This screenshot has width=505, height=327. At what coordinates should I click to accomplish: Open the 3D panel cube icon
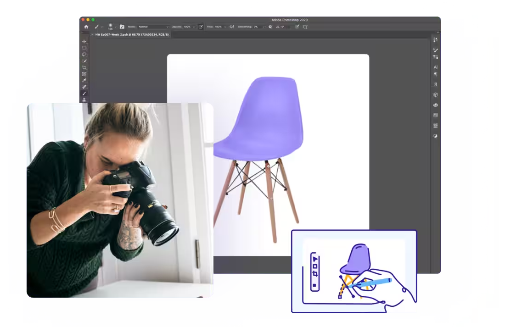(435, 95)
